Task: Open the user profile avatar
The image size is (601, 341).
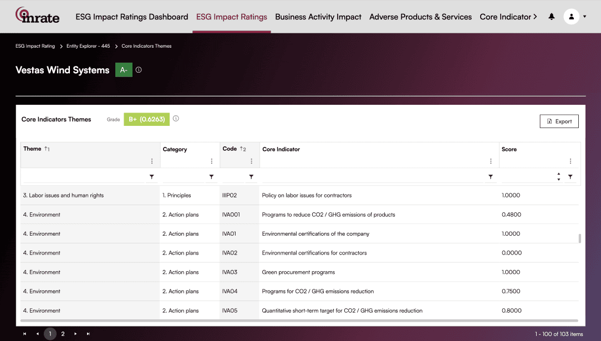Action: 571,17
